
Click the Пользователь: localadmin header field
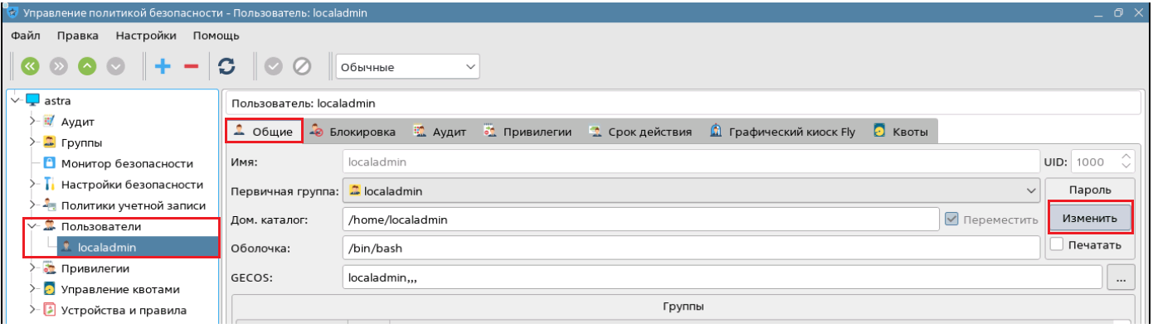(x=684, y=104)
